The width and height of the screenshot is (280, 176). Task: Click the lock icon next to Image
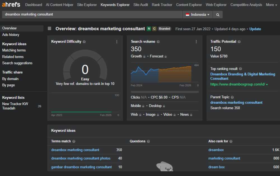[x=158, y=115]
